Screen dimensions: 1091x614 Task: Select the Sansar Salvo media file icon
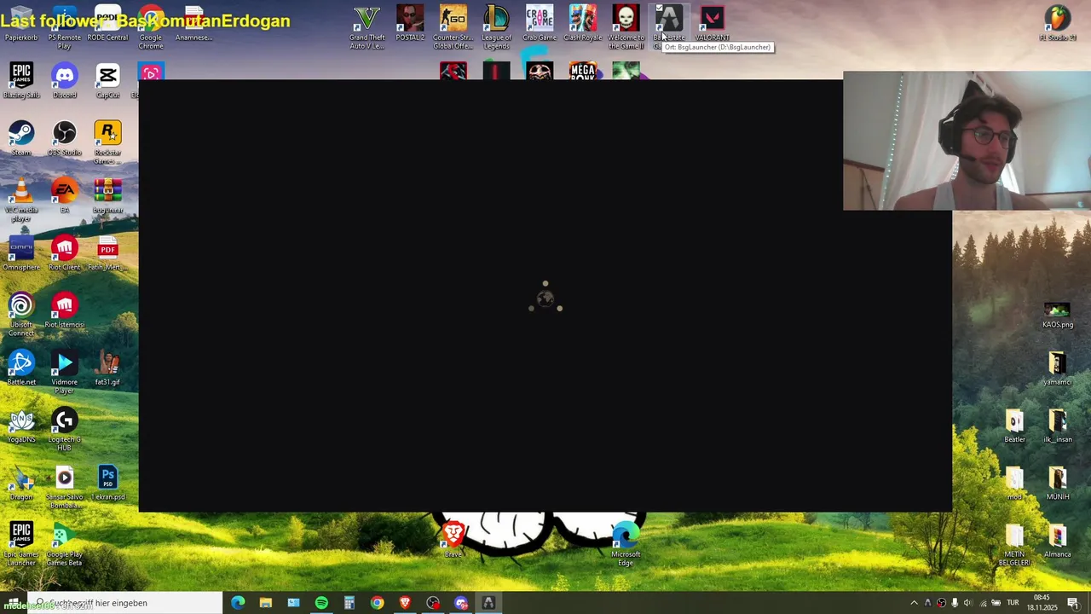click(64, 486)
